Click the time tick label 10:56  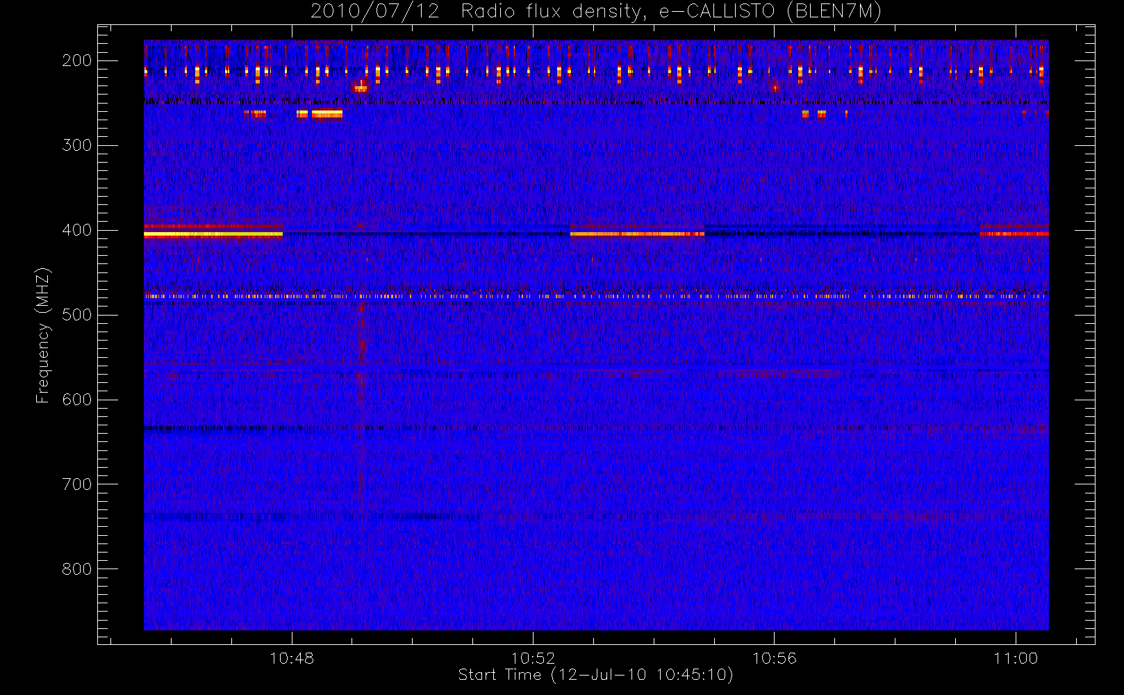775,658
